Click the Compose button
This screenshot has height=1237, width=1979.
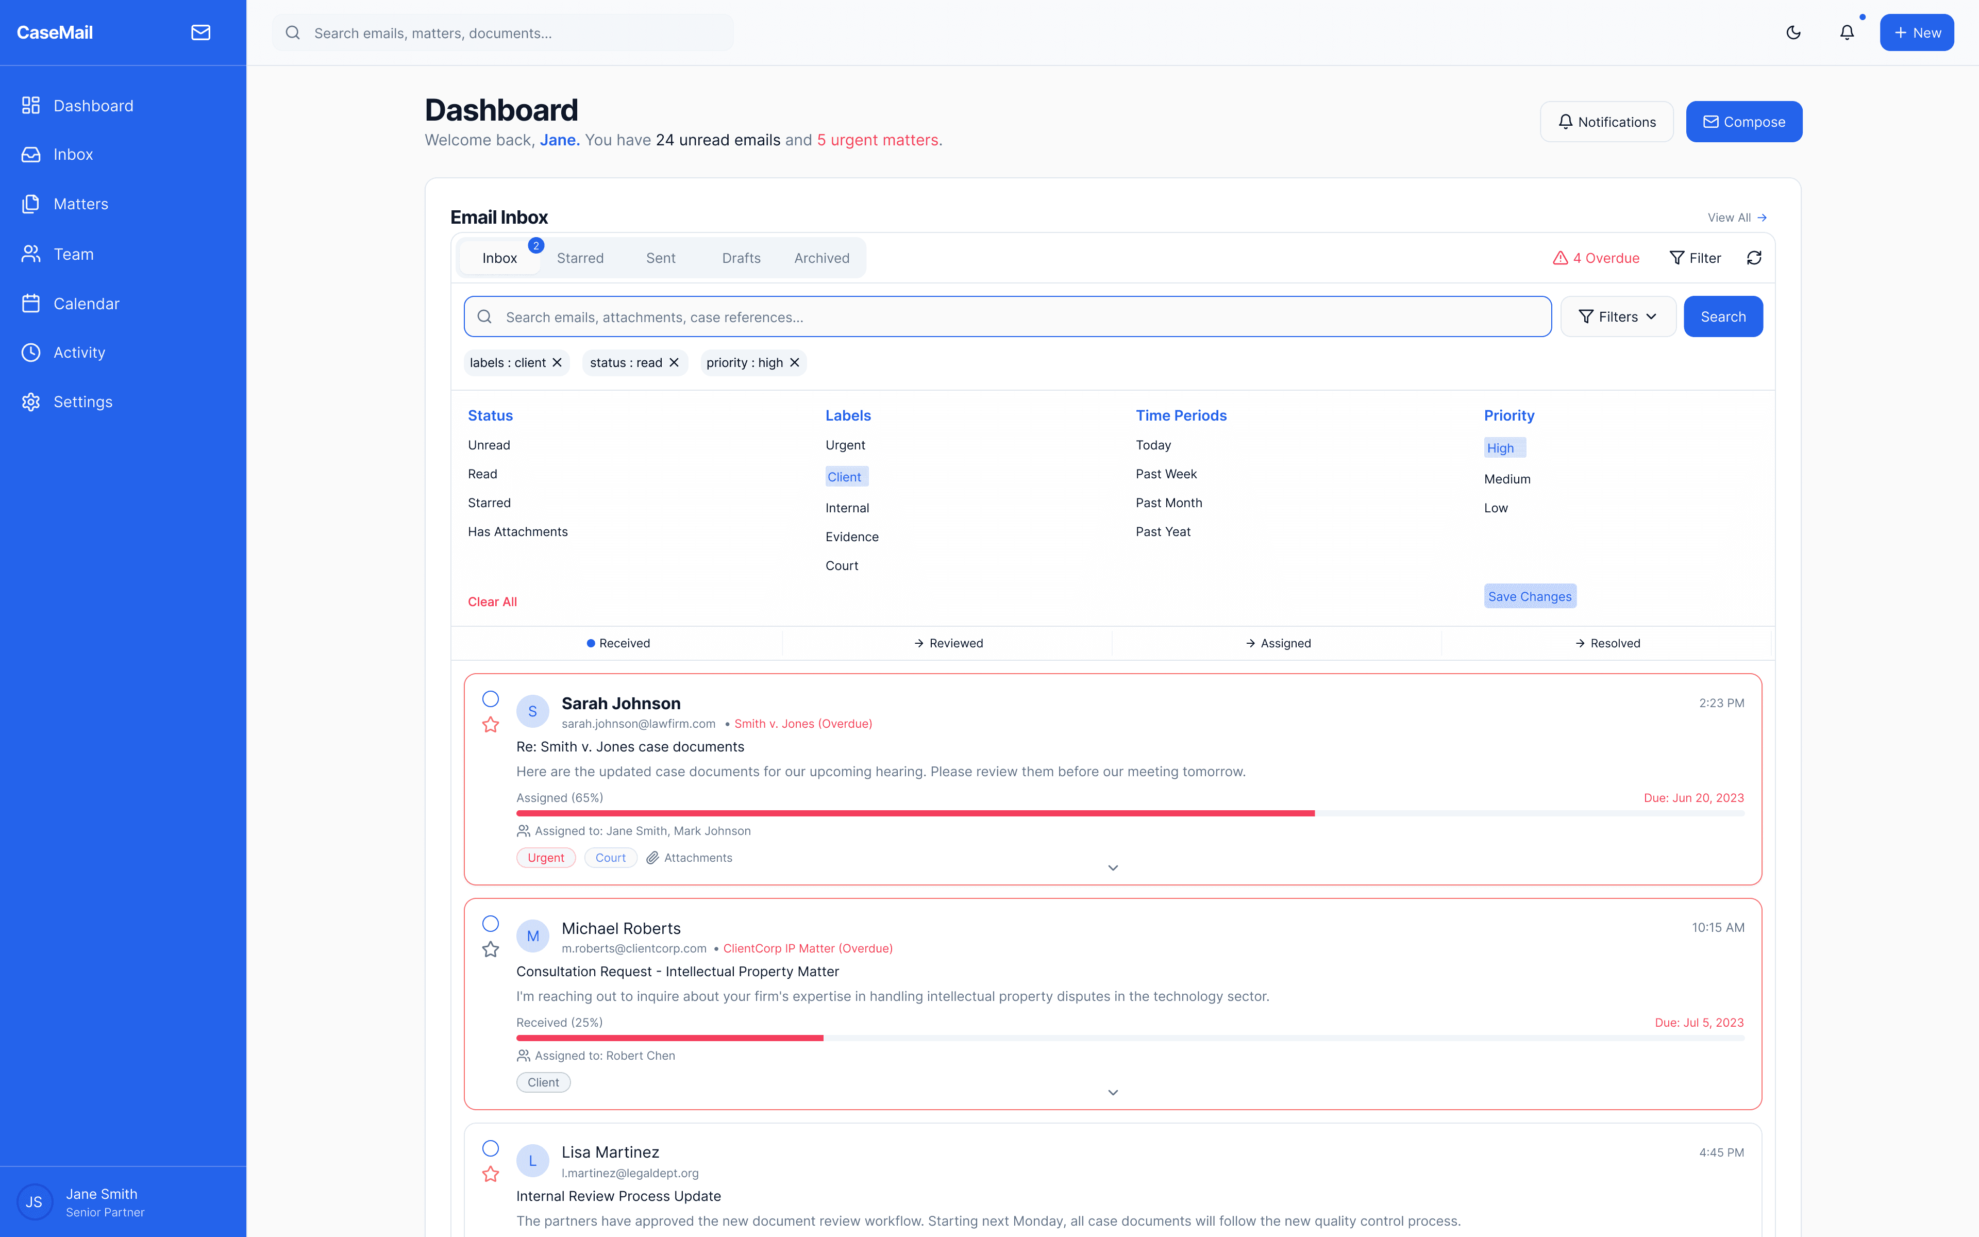pos(1743,122)
